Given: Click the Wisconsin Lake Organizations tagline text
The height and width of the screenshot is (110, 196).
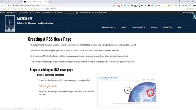Looking at the screenshot, I should pos(35,23).
